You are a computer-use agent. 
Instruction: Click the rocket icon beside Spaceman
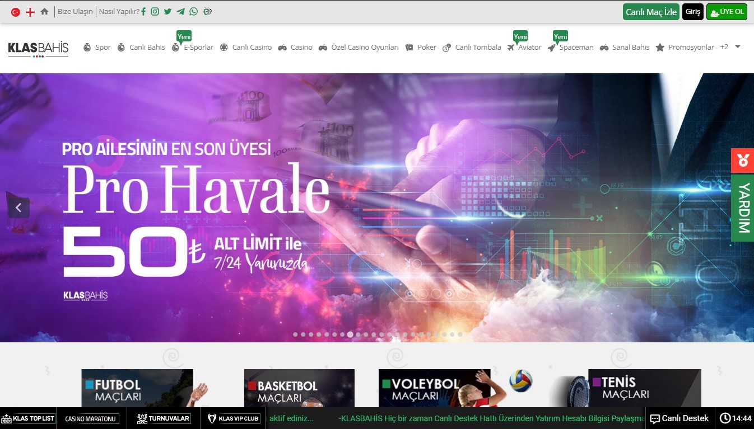pos(552,48)
